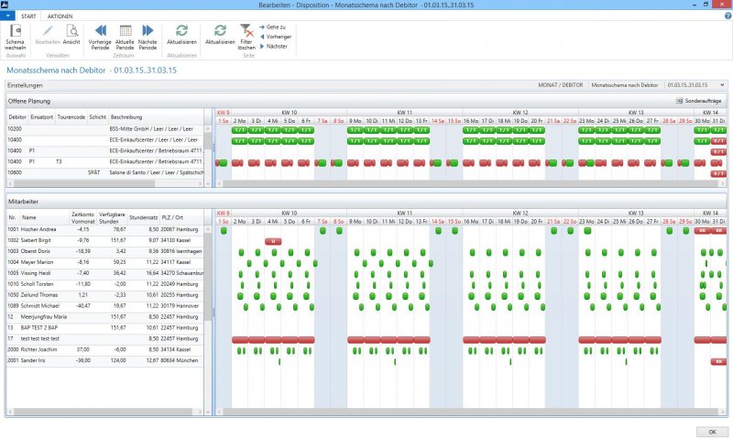Collapse the Mitarbeiter section header
The height and width of the screenshot is (440, 733).
[24, 202]
